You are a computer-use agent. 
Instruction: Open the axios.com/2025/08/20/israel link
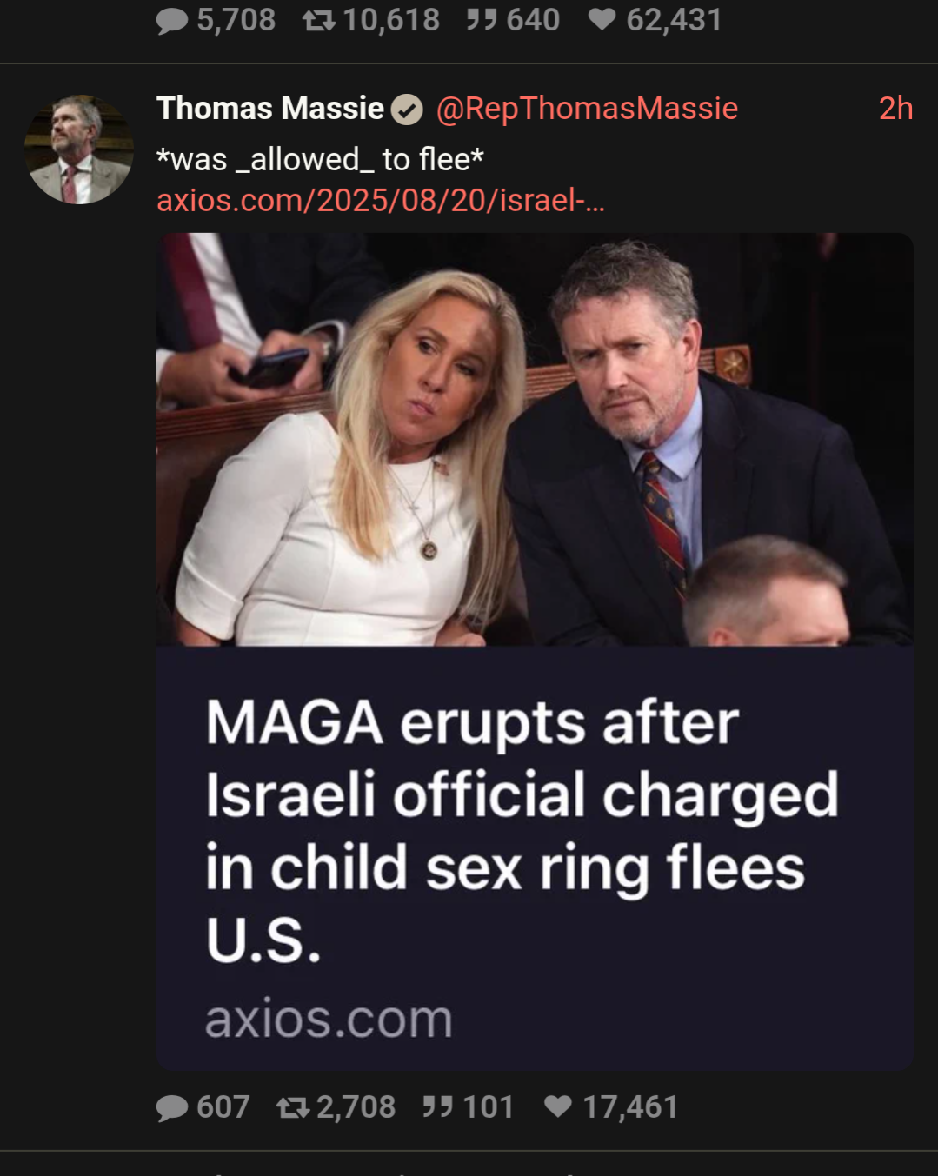(x=381, y=201)
